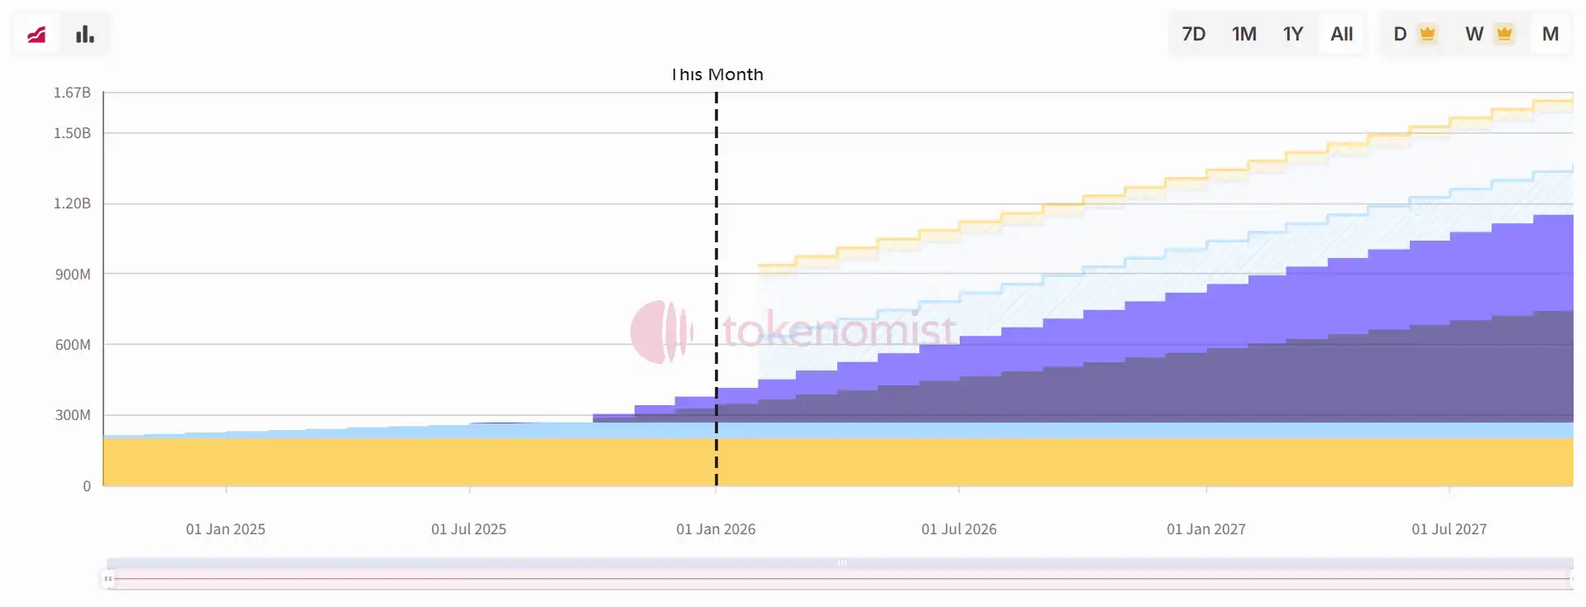Click the 01 Jul 2026 axis label
This screenshot has height=607, width=1586.
[x=959, y=528]
